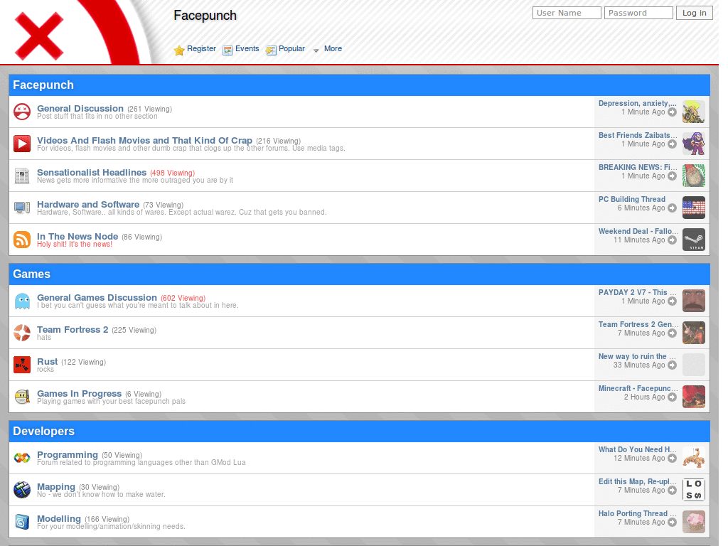Open the Programming forum link
The width and height of the screenshot is (728, 546).
click(68, 454)
